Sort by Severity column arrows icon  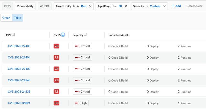[85, 35]
